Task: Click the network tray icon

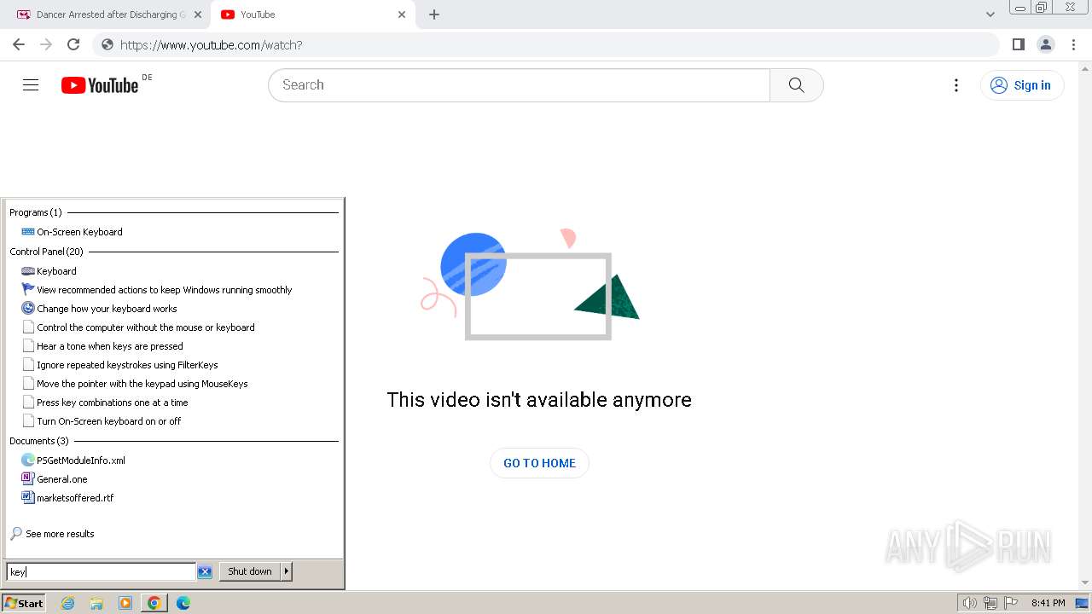Action: pyautogui.click(x=990, y=603)
